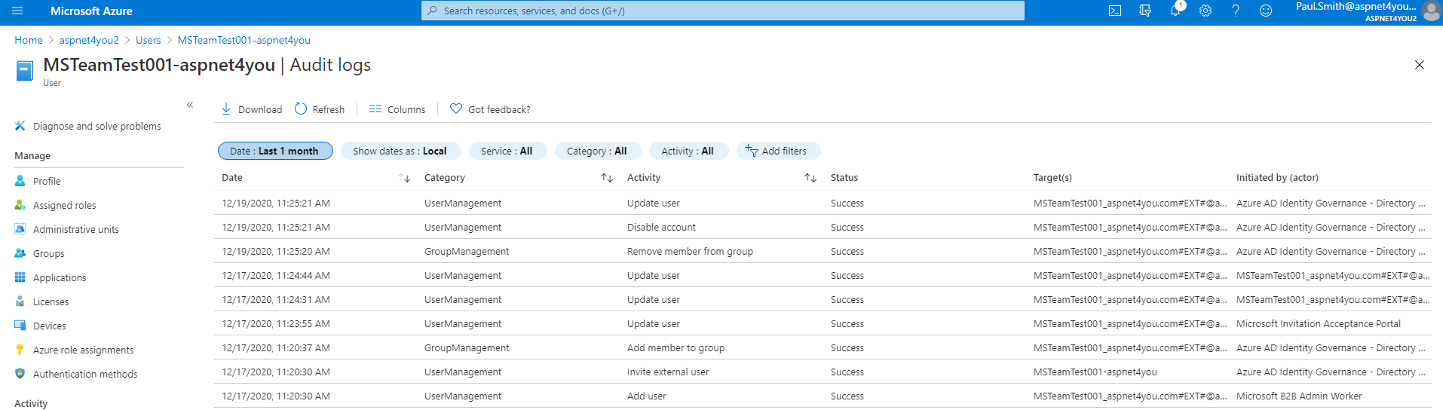Screen dimensions: 1443x410
Task: Select Microsoft B2B Admin Worker actor cell
Action: (1299, 396)
